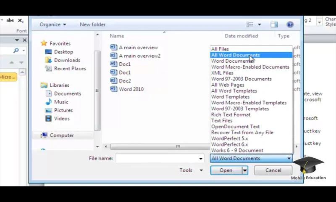Open the Music library
The height and width of the screenshot is (202, 336).
pyautogui.click(x=61, y=102)
